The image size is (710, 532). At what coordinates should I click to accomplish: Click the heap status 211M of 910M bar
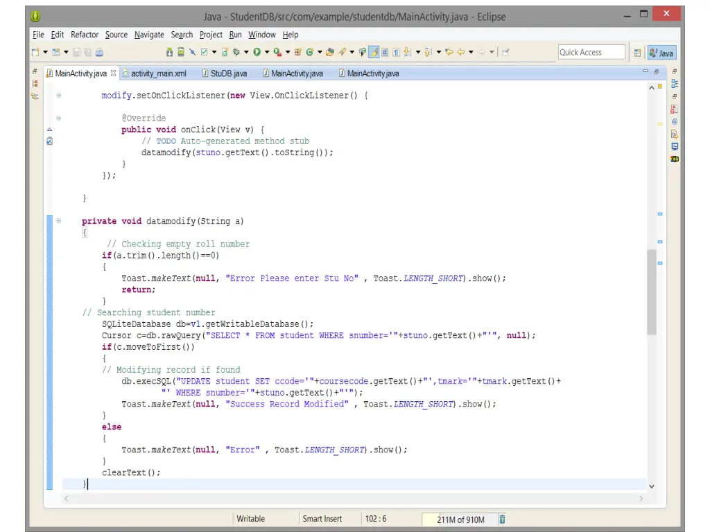pos(460,520)
